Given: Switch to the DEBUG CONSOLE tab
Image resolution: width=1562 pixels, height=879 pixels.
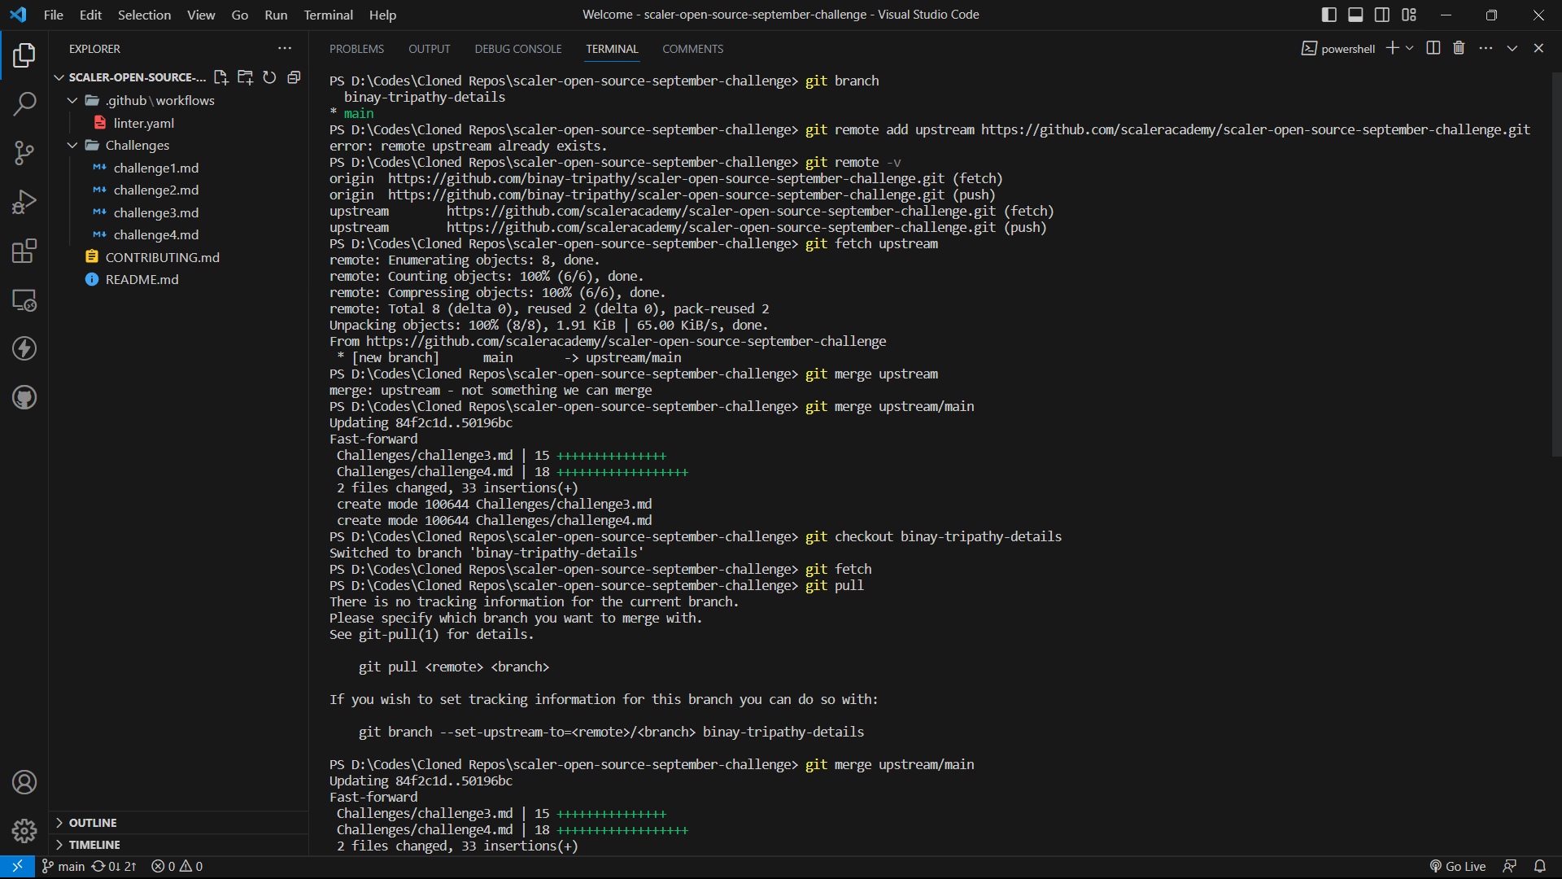Looking at the screenshot, I should tap(517, 49).
